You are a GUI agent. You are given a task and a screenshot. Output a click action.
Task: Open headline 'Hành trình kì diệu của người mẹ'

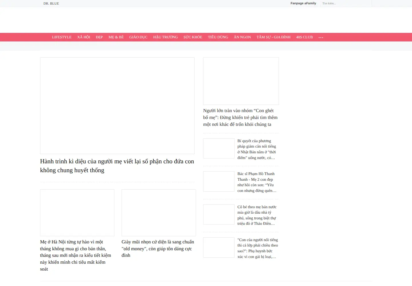click(x=117, y=166)
